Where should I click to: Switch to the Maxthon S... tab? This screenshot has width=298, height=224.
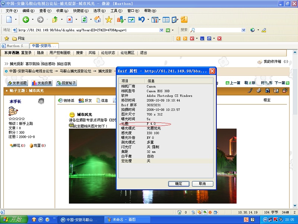pyautogui.click(x=15, y=46)
